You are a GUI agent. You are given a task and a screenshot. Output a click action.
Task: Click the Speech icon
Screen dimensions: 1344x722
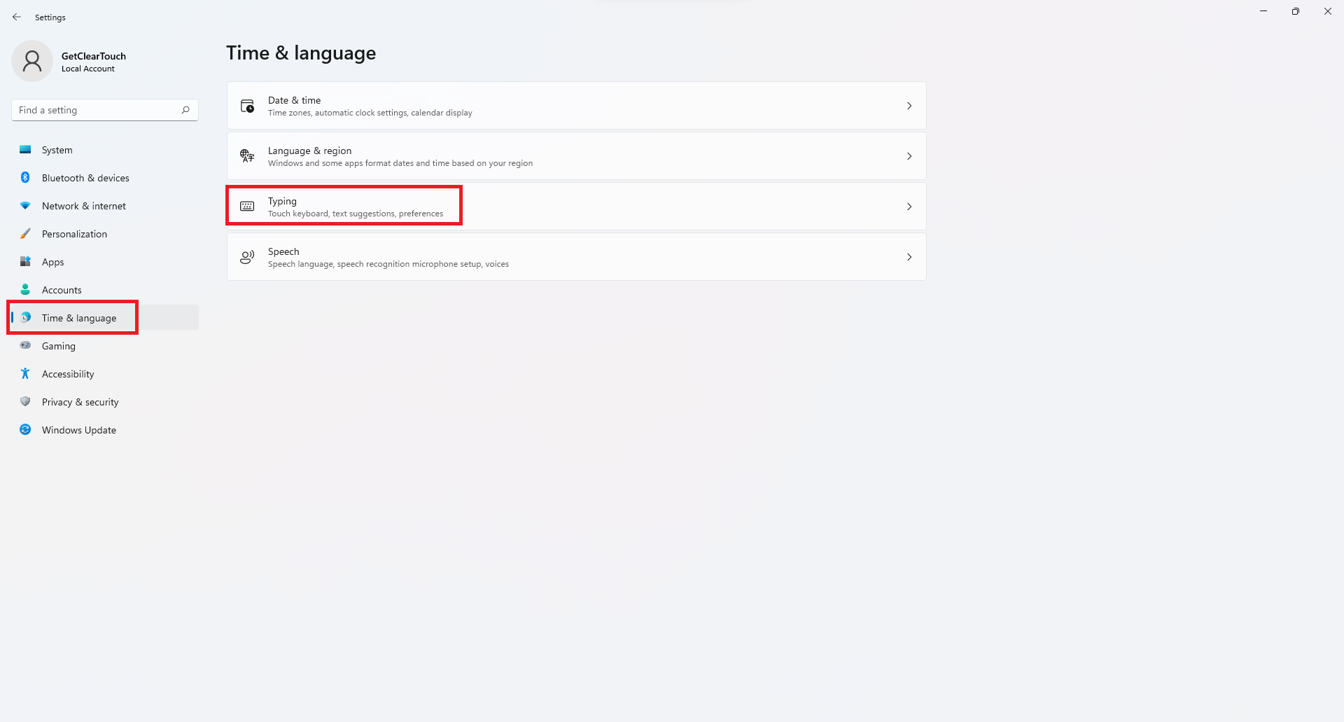coord(247,257)
